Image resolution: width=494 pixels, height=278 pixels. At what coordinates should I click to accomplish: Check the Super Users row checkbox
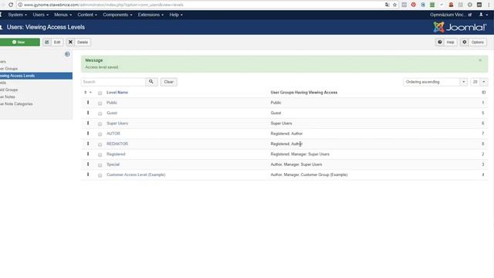coord(100,124)
